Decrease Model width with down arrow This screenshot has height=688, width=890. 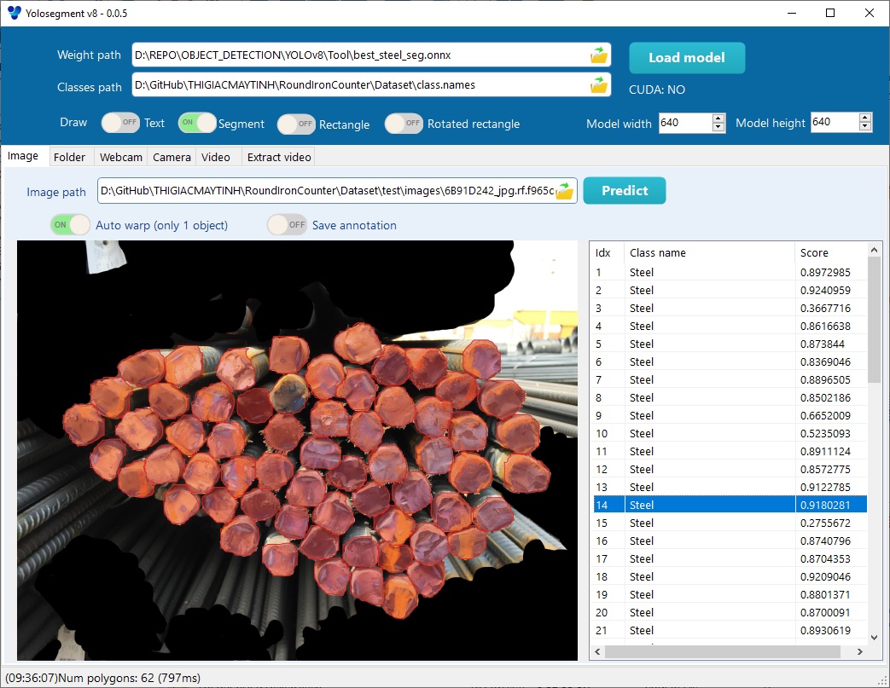pyautogui.click(x=718, y=127)
